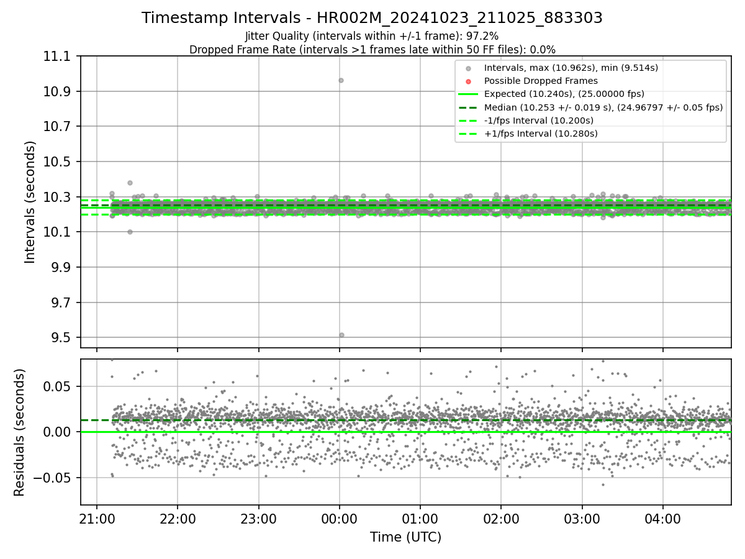Click the x-axis tick label '21:00'
745x559 pixels.
(x=97, y=518)
